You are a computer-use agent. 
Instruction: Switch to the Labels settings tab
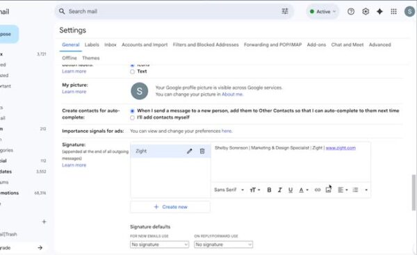pyautogui.click(x=92, y=44)
